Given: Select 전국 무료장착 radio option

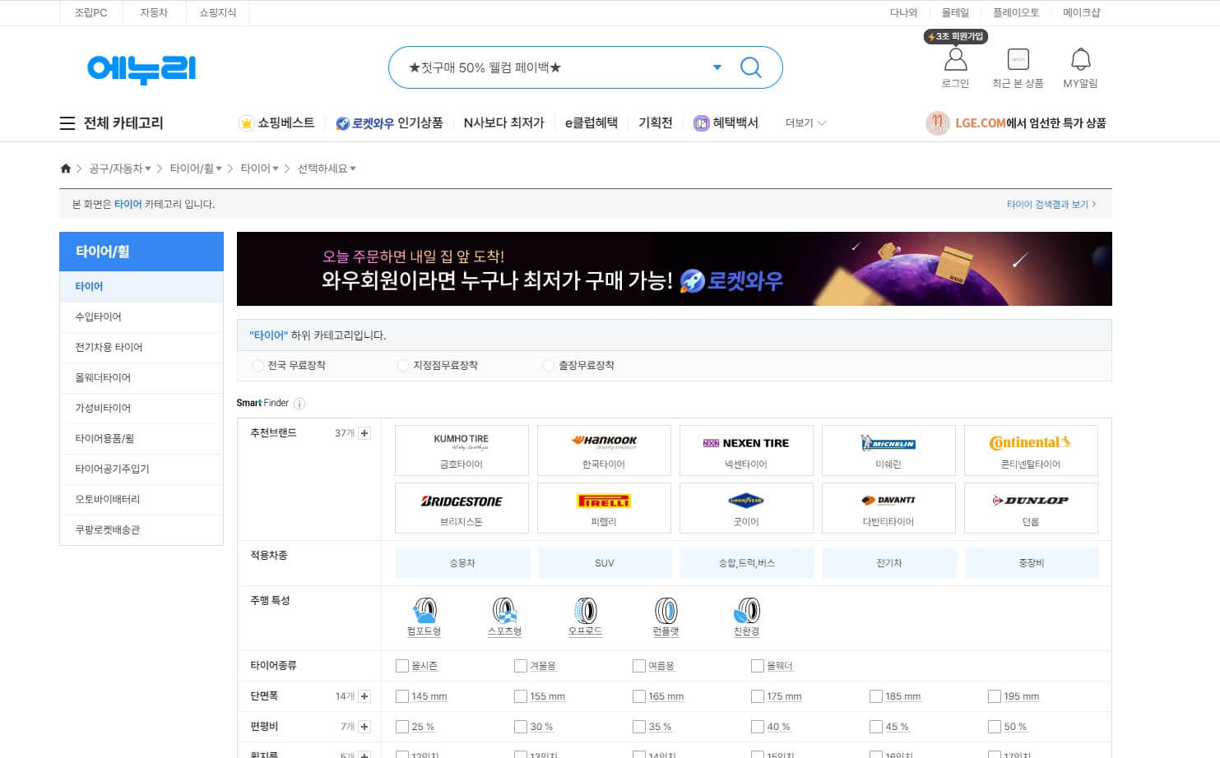Looking at the screenshot, I should tap(258, 366).
